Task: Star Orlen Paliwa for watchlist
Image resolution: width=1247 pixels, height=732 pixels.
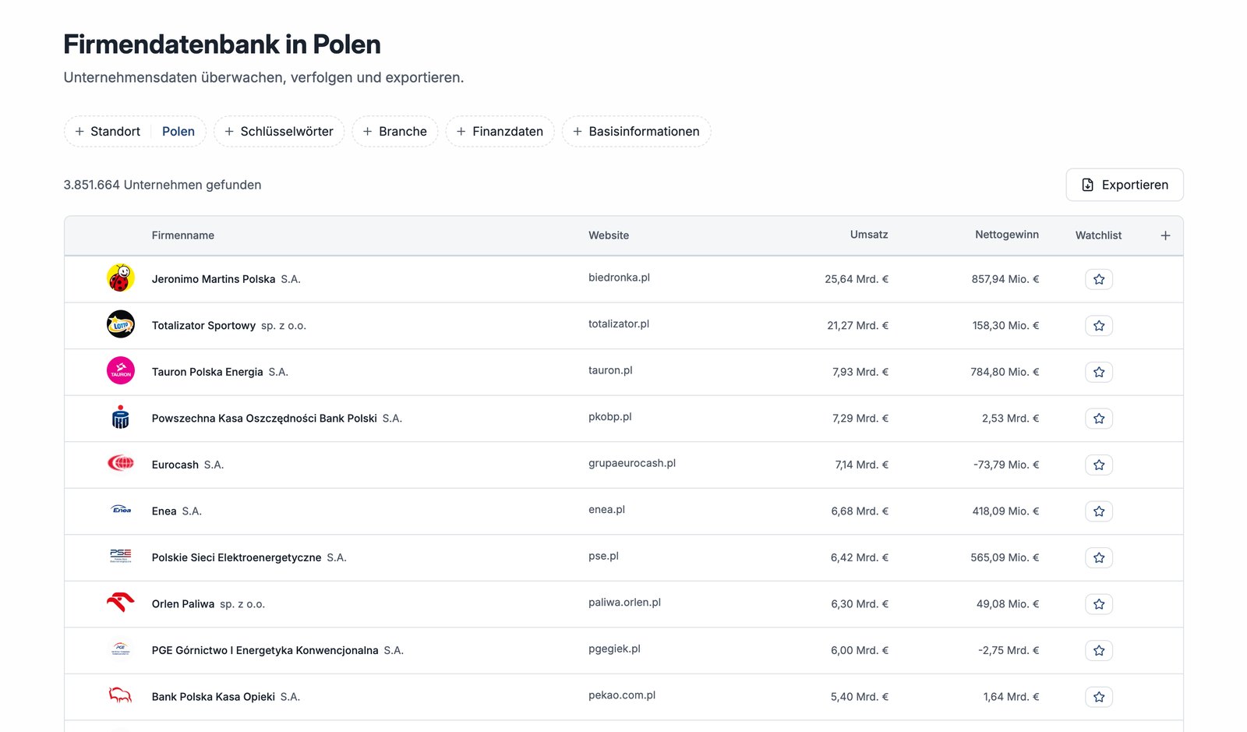Action: point(1099,604)
